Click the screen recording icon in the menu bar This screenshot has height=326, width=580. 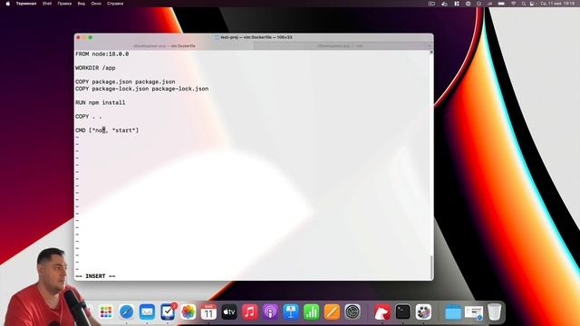click(431, 4)
